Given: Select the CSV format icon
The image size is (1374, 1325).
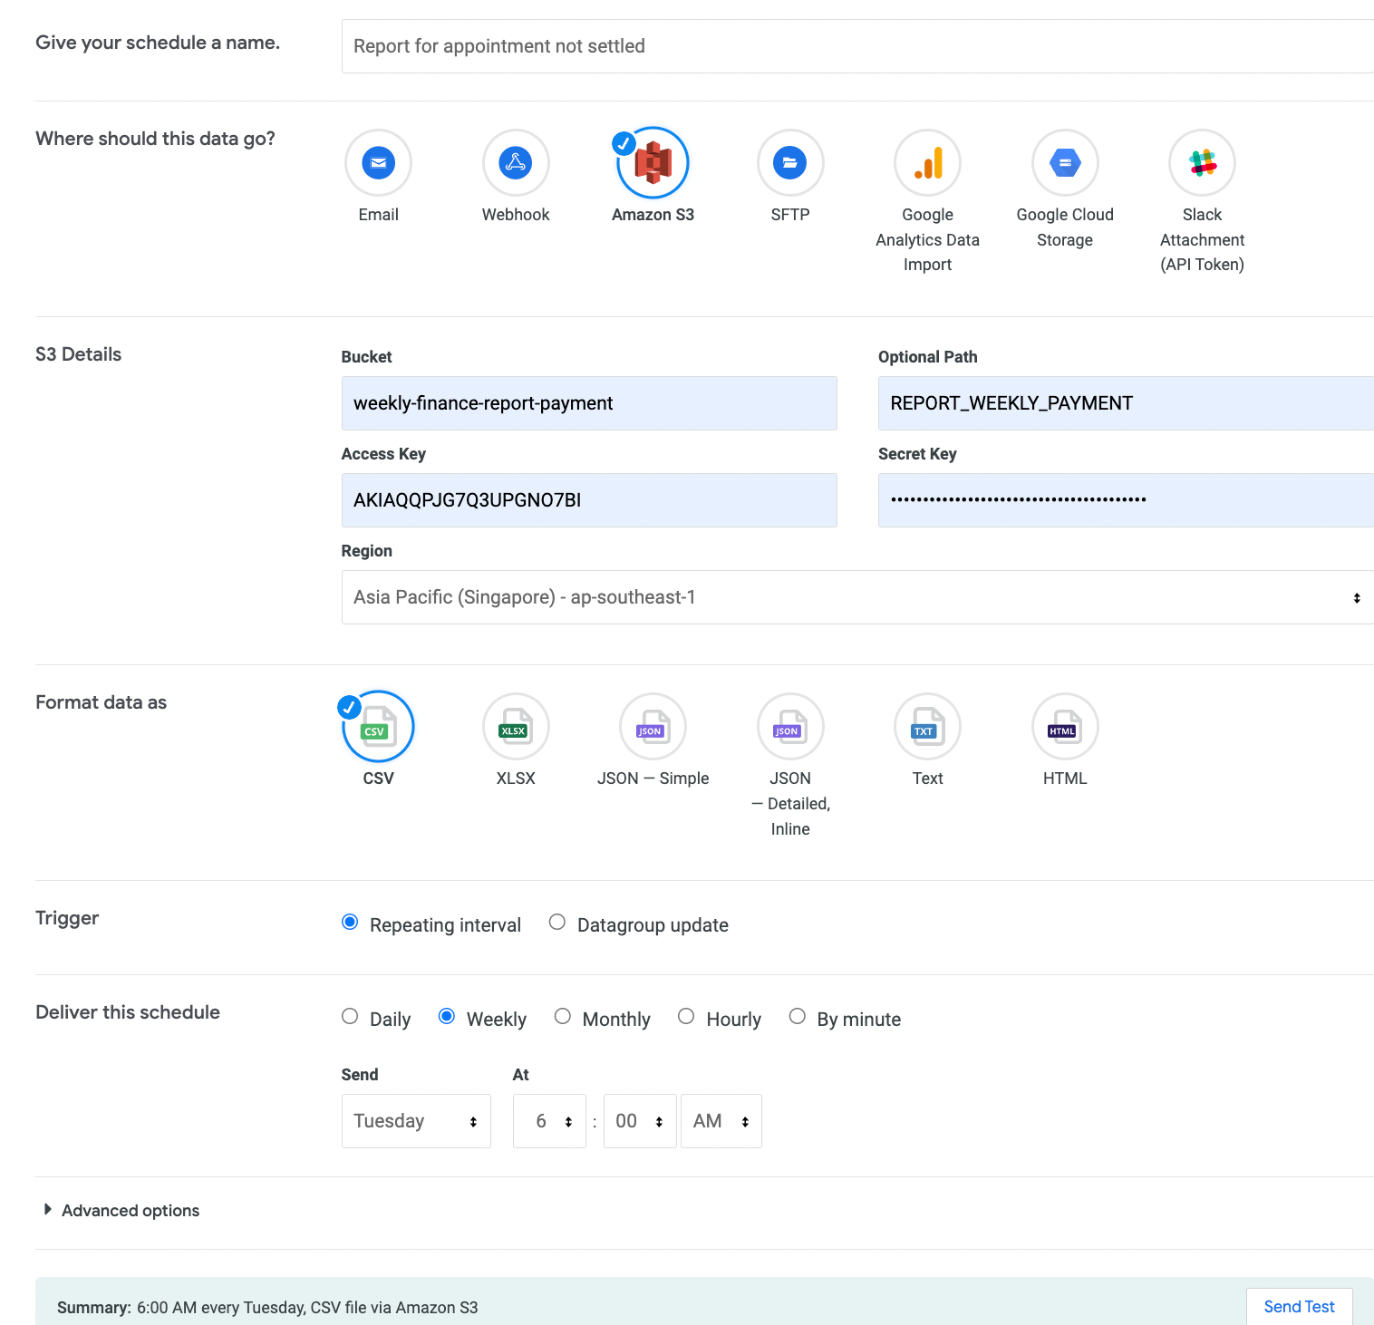Looking at the screenshot, I should click(x=378, y=727).
